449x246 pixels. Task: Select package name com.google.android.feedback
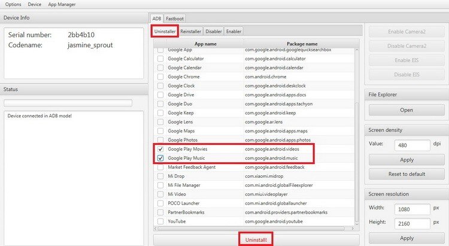(275, 167)
